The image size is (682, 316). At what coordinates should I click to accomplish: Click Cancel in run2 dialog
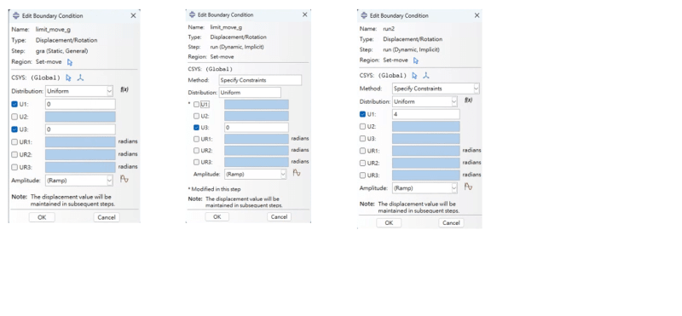pos(451,222)
